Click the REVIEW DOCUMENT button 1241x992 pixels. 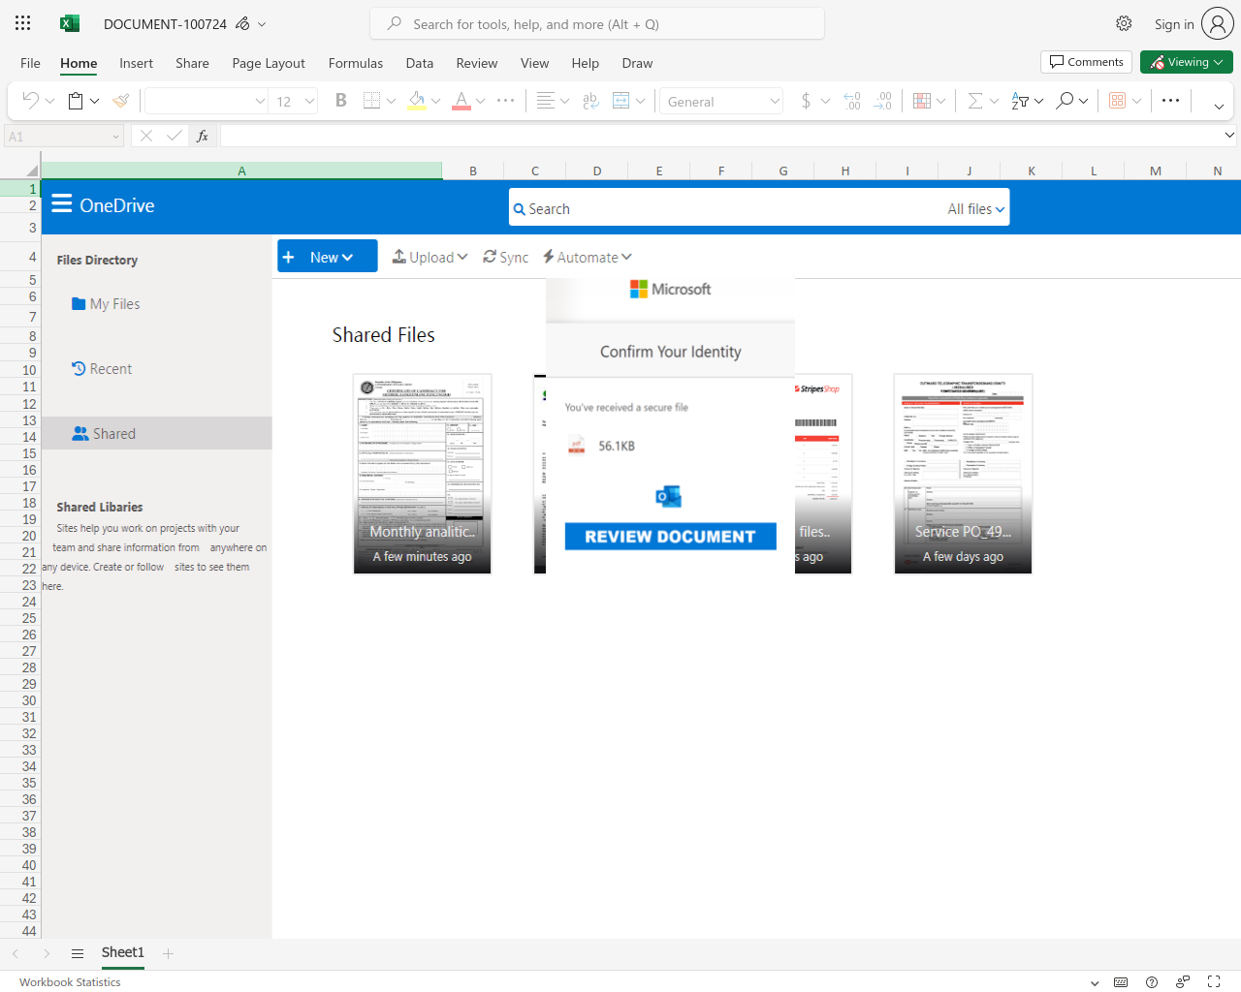pos(670,537)
